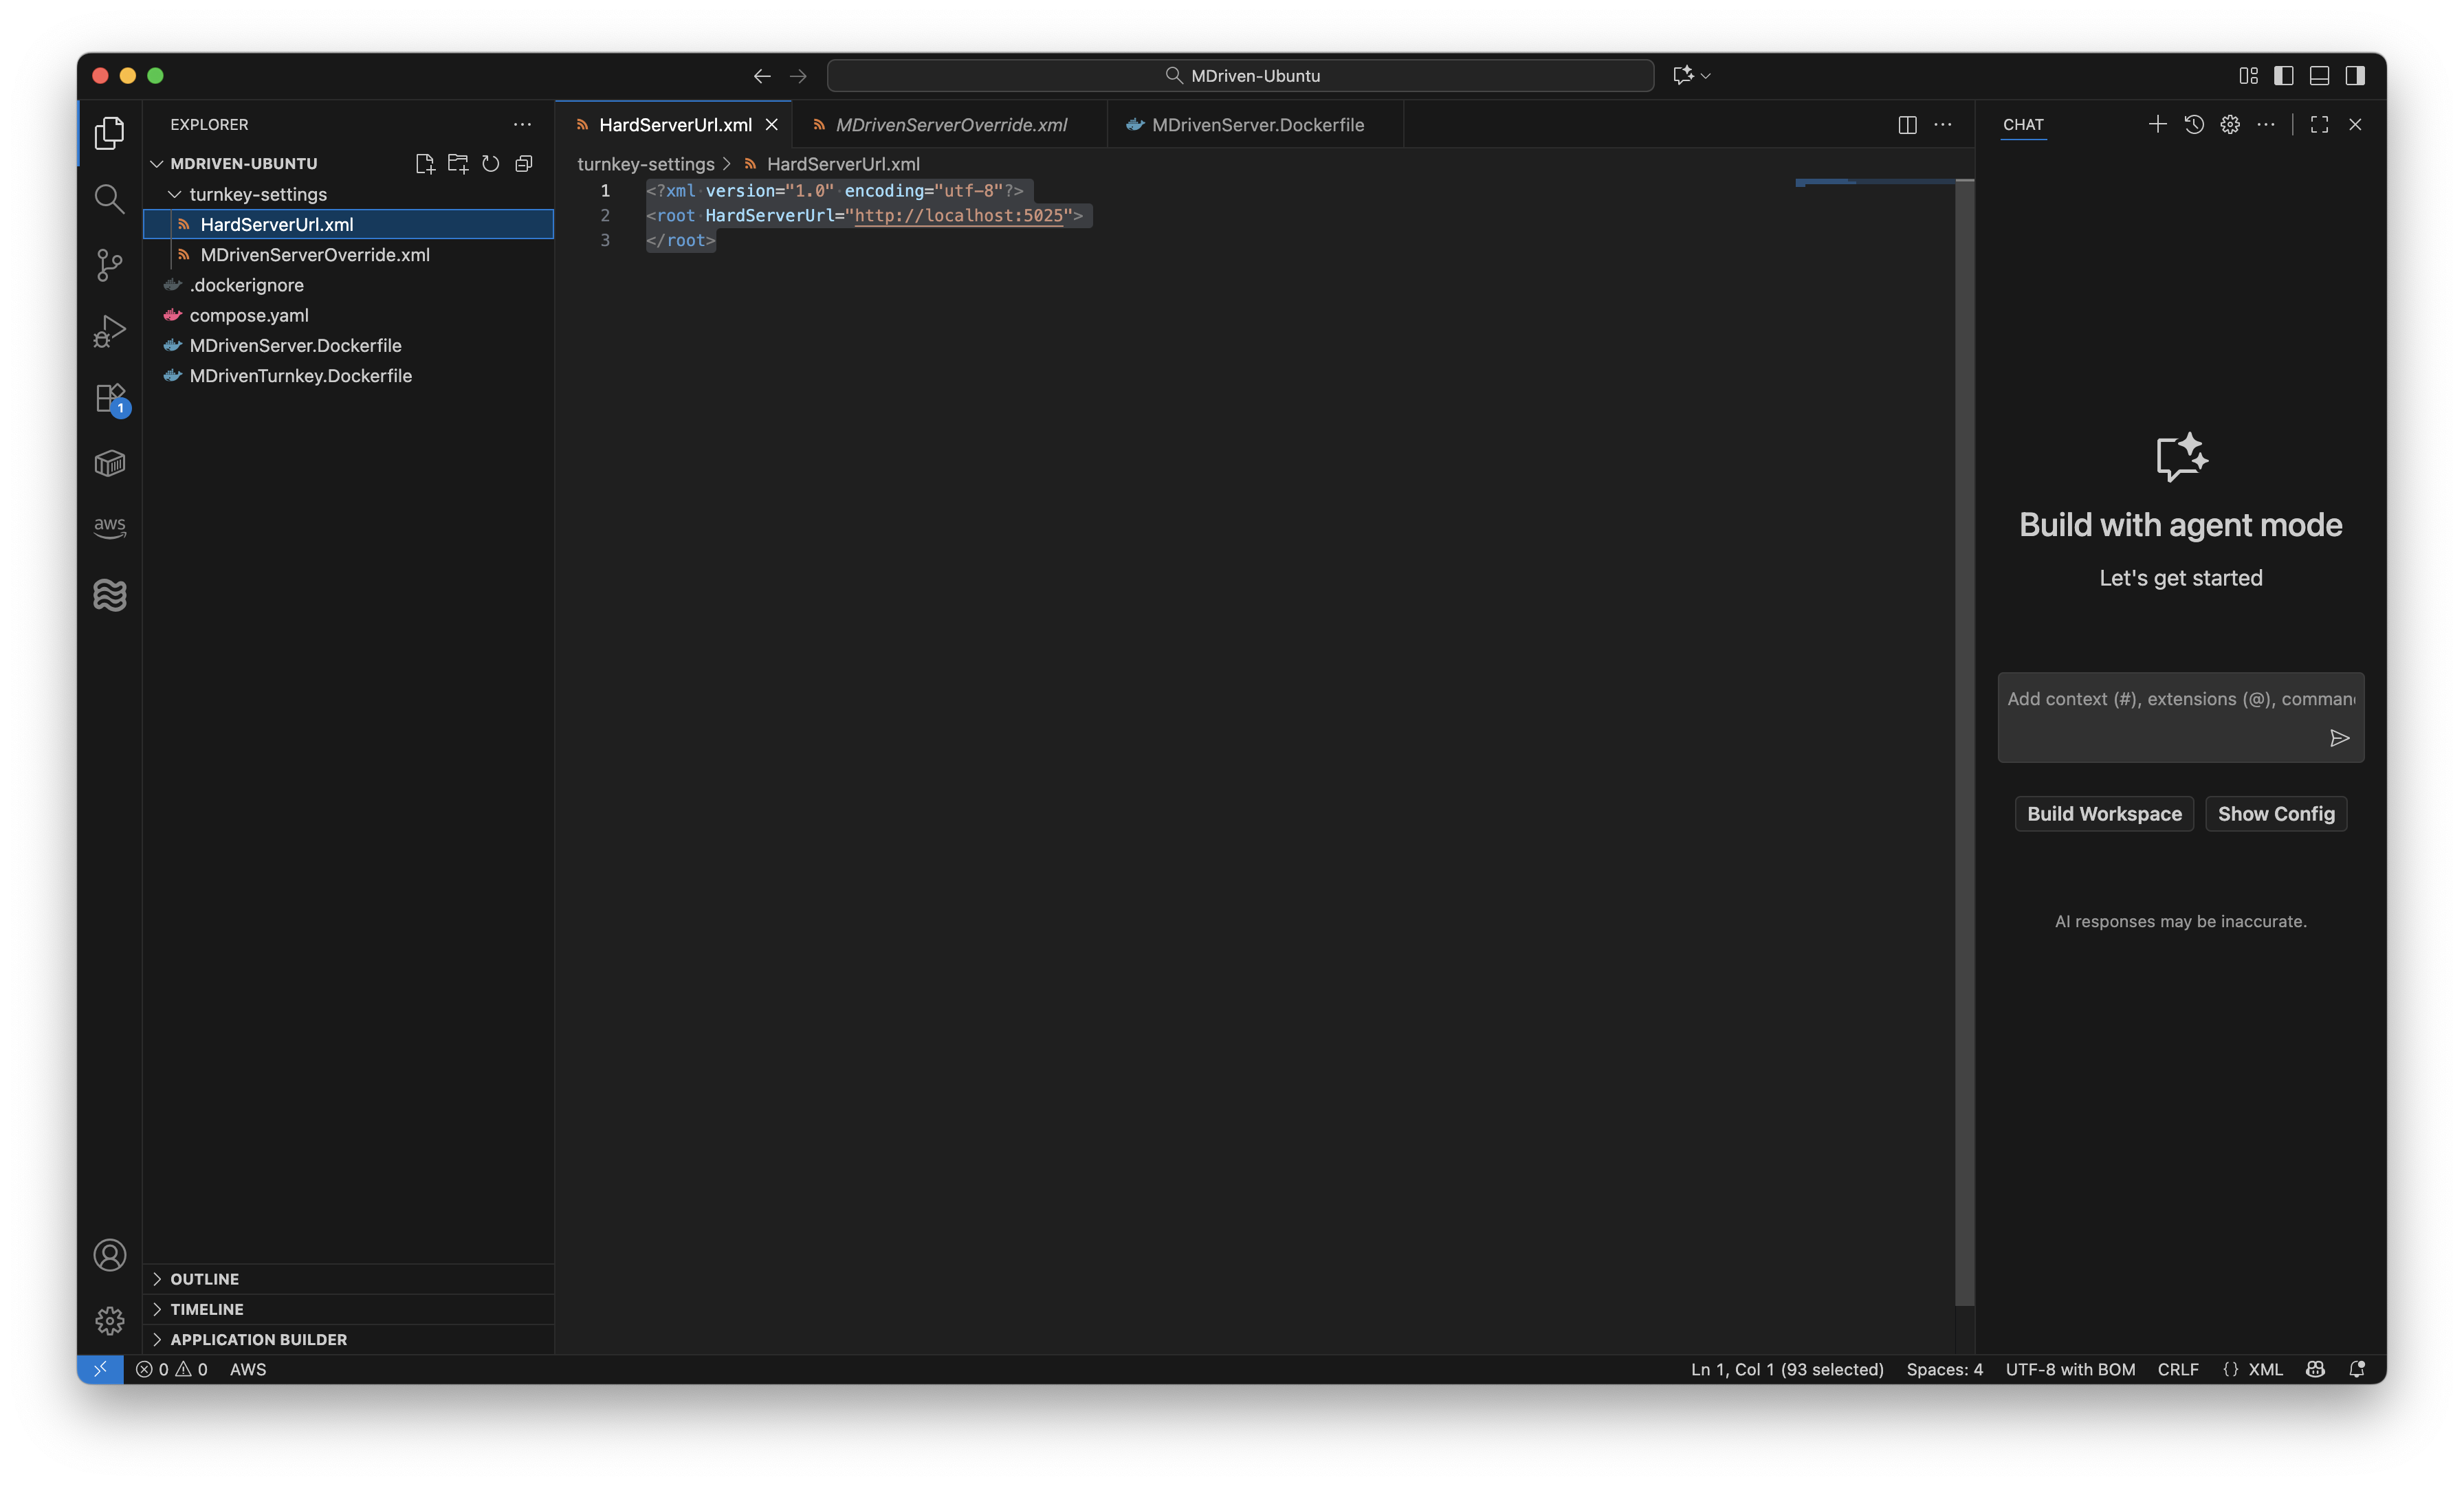Image resolution: width=2464 pixels, height=1486 pixels.
Task: Switch to MDrivenServer.Dockerfile tab
Action: [x=1257, y=125]
